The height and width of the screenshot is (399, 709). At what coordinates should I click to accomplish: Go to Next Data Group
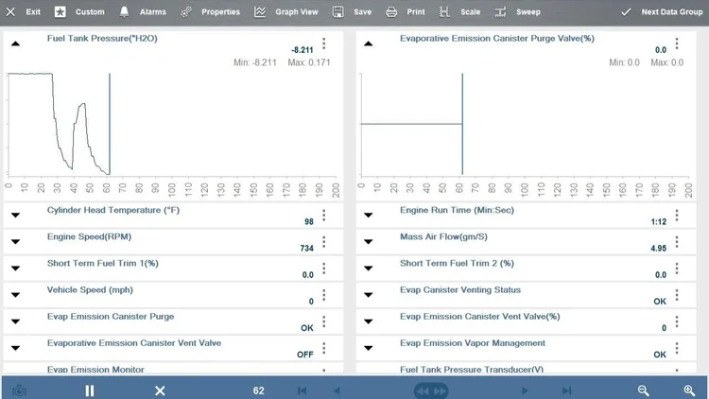(x=662, y=12)
